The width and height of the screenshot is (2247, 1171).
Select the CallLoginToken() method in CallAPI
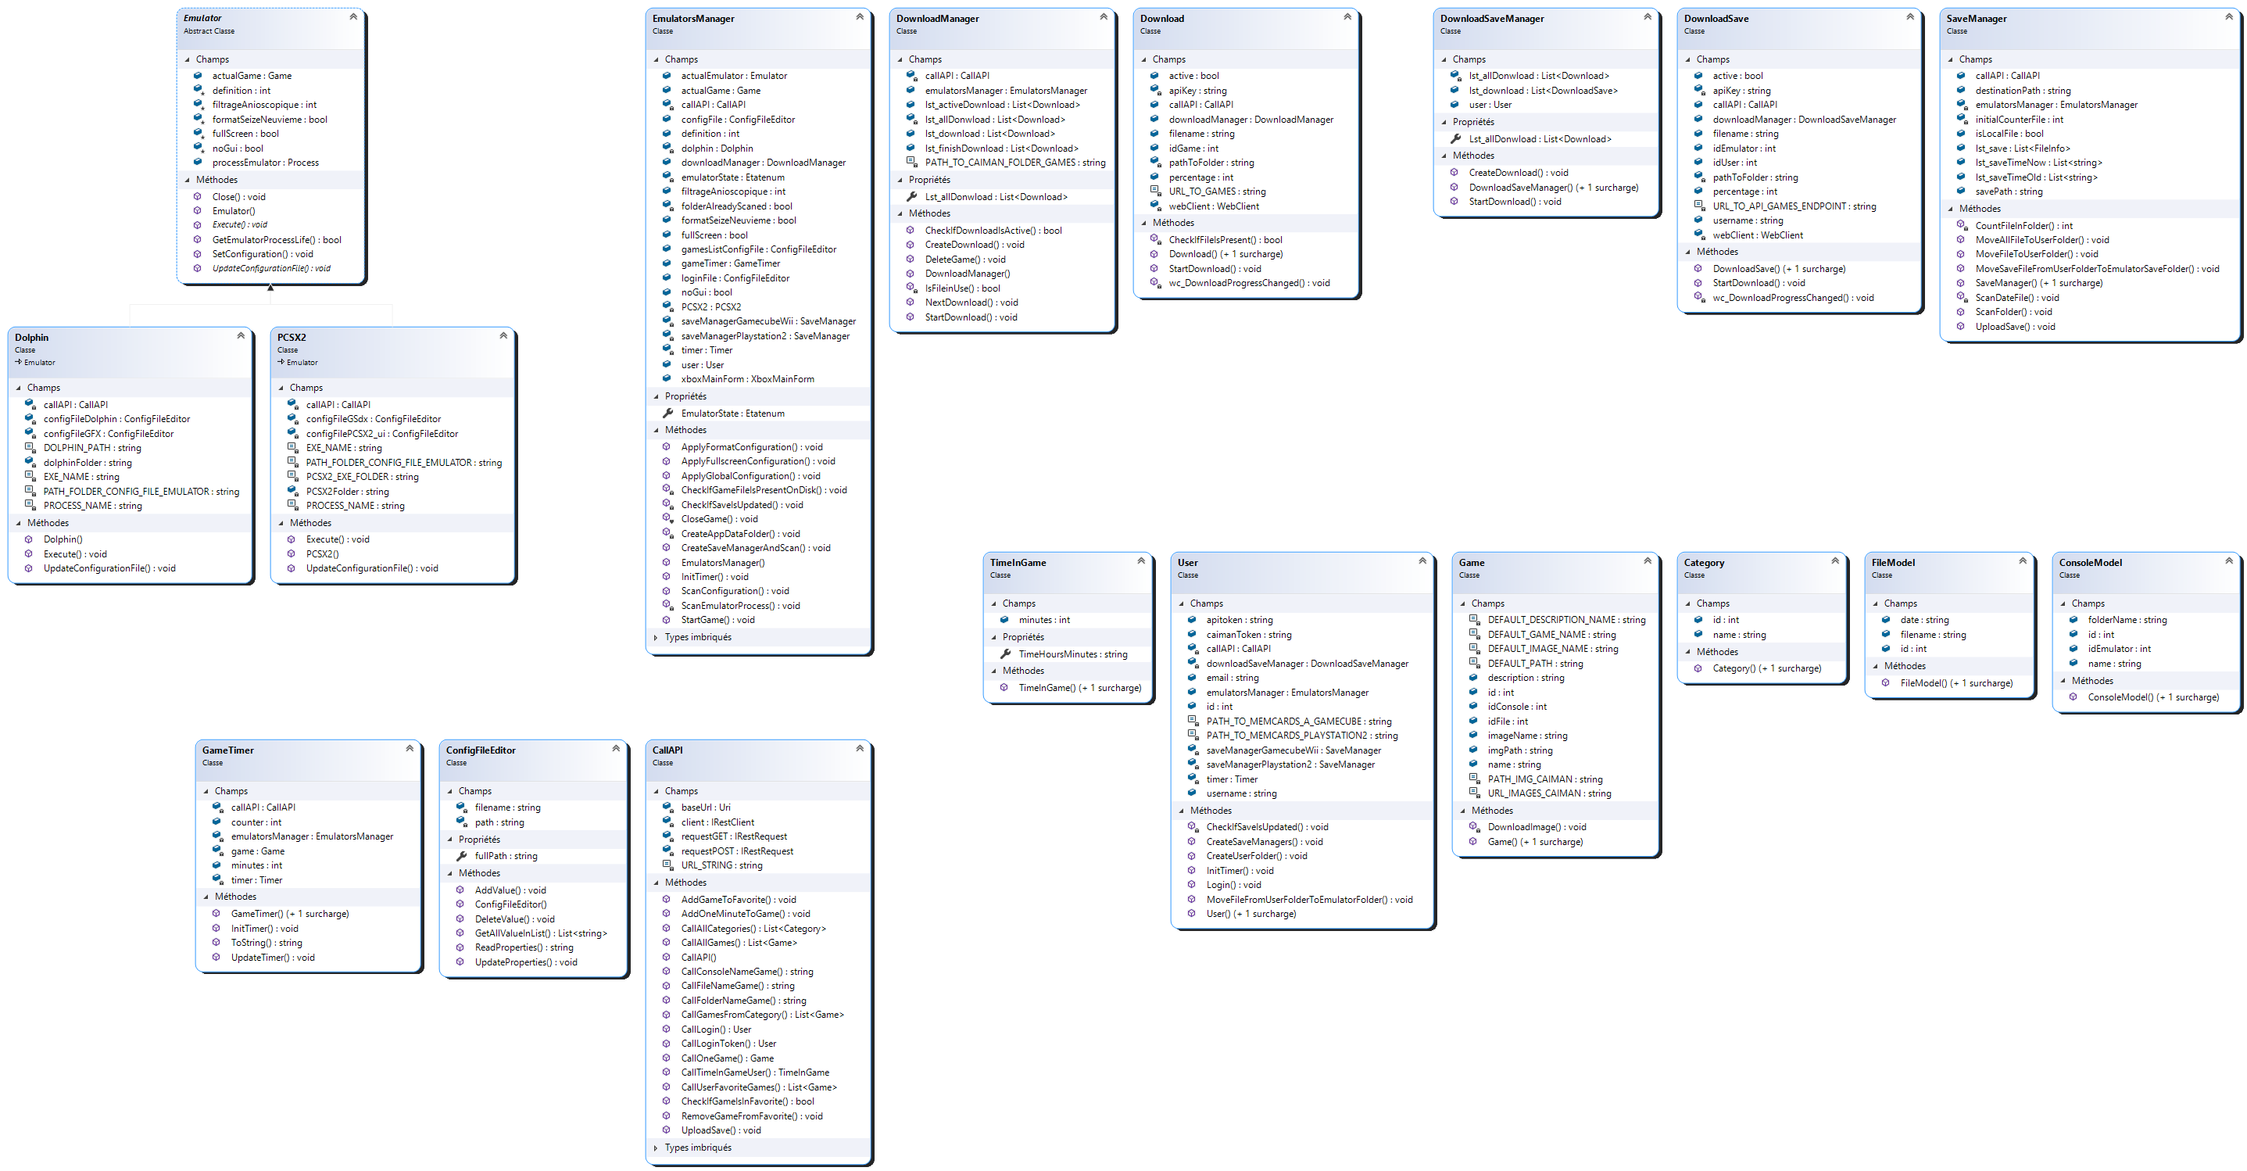(x=728, y=1044)
